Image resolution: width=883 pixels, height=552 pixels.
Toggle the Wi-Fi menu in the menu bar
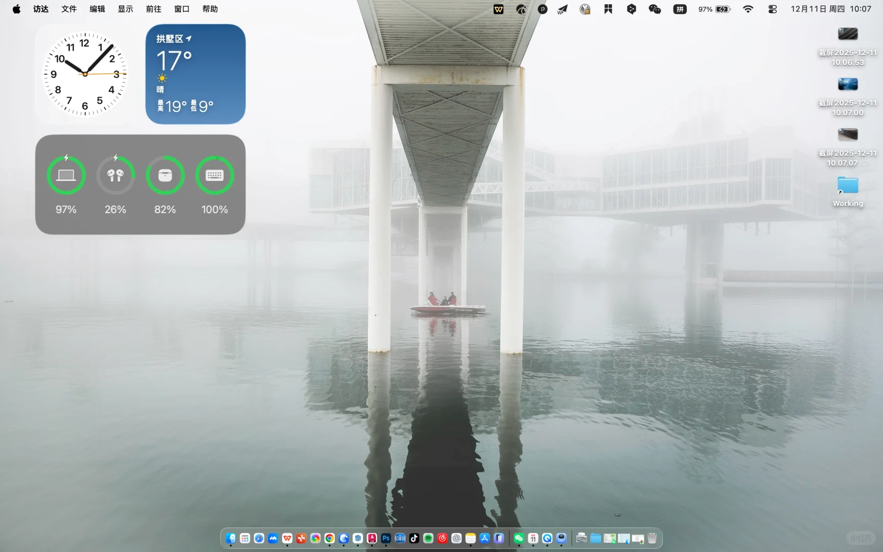click(748, 9)
